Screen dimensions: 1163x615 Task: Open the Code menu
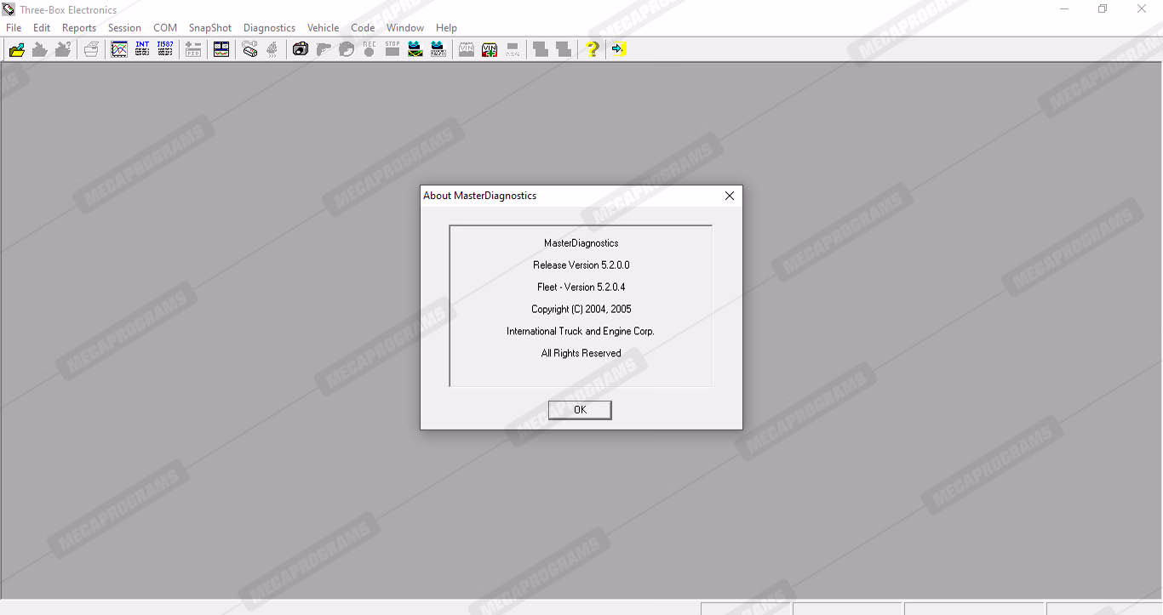[363, 28]
